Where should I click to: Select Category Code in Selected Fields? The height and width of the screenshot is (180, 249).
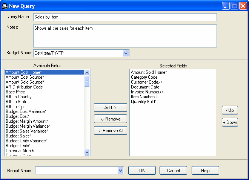point(173,77)
